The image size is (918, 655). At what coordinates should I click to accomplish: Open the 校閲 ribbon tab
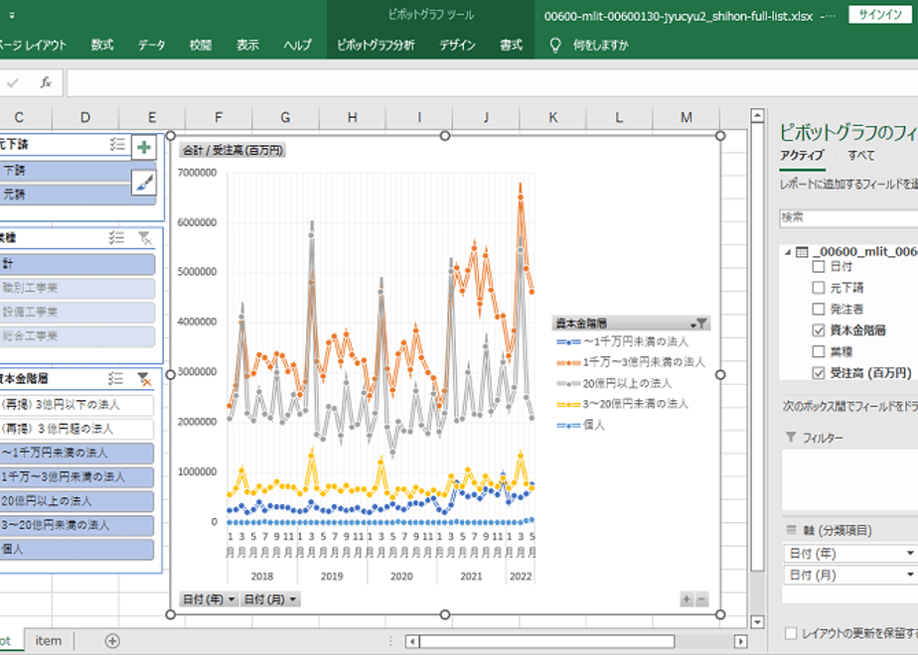click(x=201, y=45)
